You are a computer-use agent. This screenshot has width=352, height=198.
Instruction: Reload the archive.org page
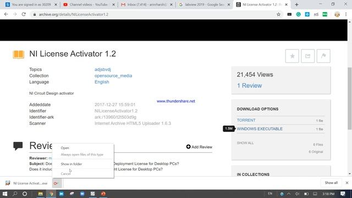tap(24, 14)
